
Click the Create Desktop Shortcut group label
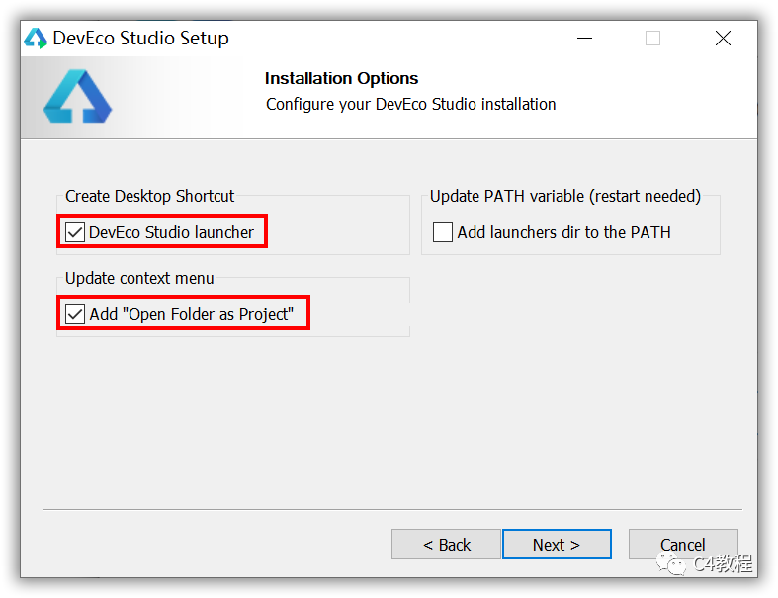[149, 196]
